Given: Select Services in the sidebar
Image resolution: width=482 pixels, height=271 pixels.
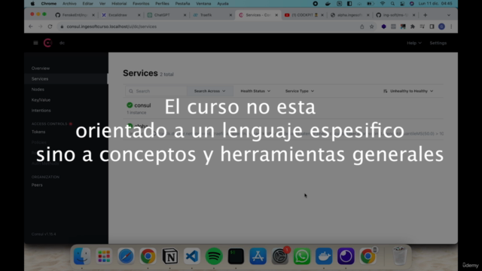Looking at the screenshot, I should click(x=40, y=78).
